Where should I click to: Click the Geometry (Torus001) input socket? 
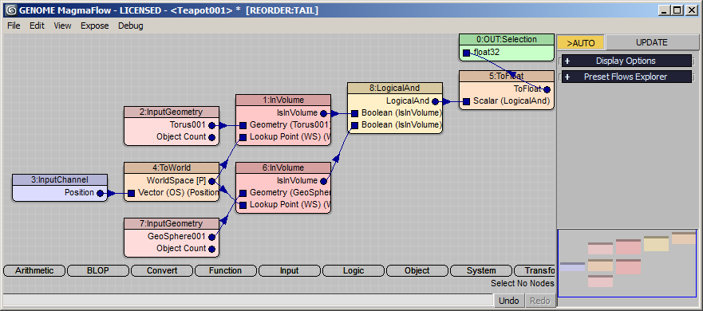coord(243,125)
